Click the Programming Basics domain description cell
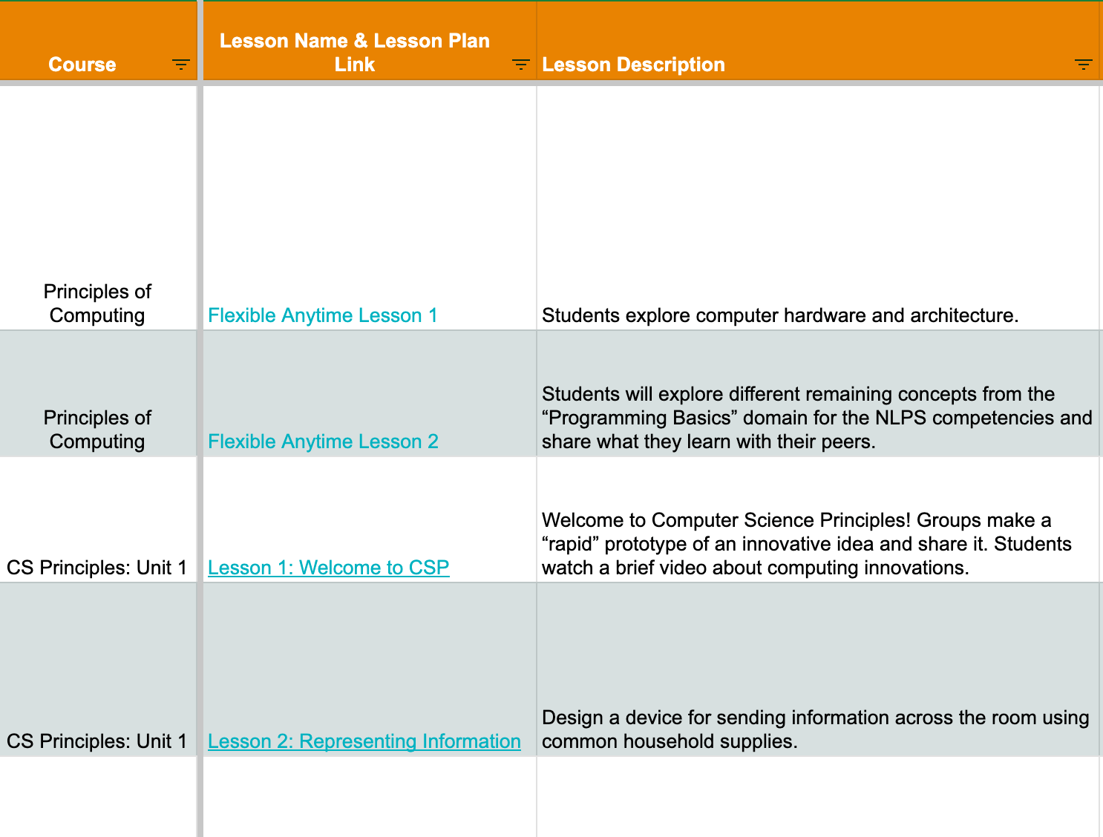The width and height of the screenshot is (1103, 837). (816, 418)
